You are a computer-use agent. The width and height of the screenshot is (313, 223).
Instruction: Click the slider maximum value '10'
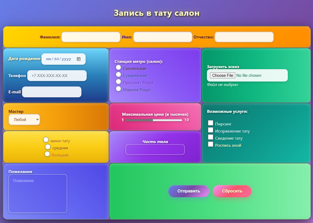[x=187, y=120]
